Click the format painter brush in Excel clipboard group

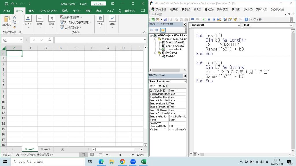coord(14,27)
